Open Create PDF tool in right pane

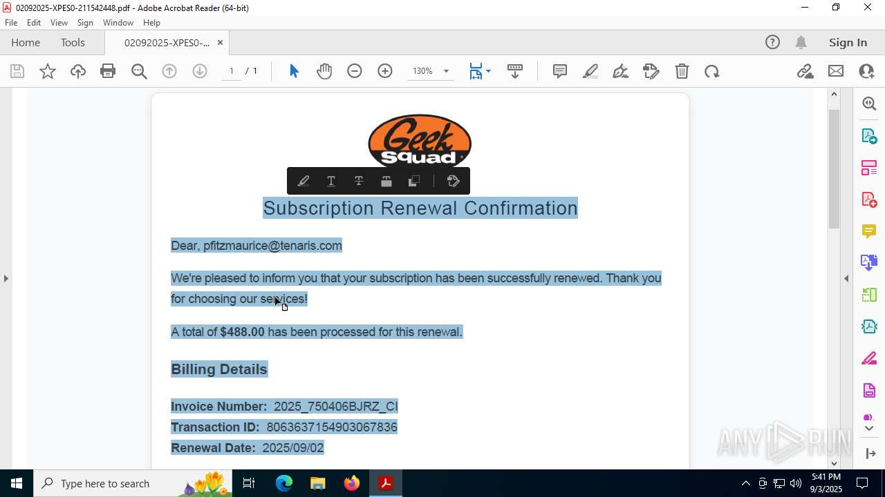coord(869,199)
